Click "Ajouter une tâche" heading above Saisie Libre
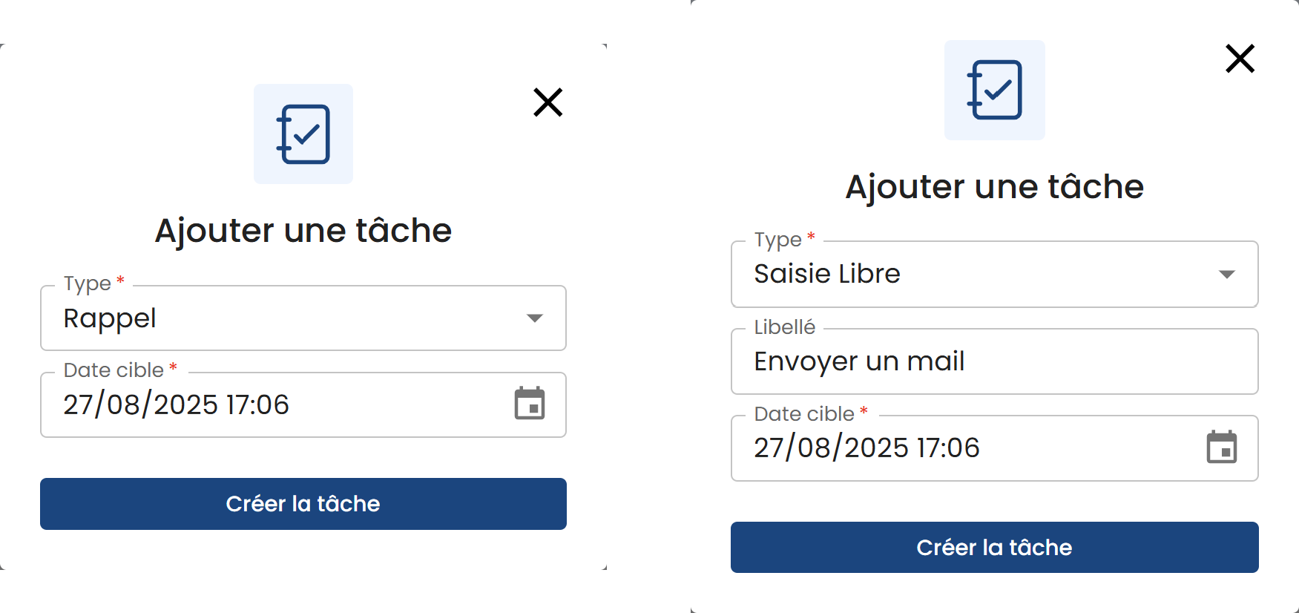The height and width of the screenshot is (613, 1299). pos(994,186)
